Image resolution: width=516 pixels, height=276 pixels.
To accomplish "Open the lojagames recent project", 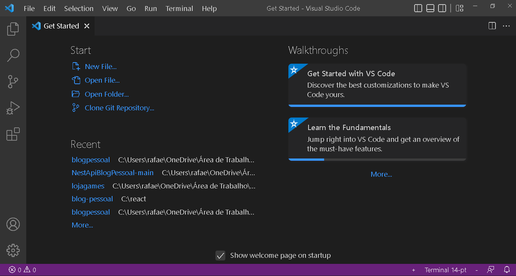I will 88,186.
